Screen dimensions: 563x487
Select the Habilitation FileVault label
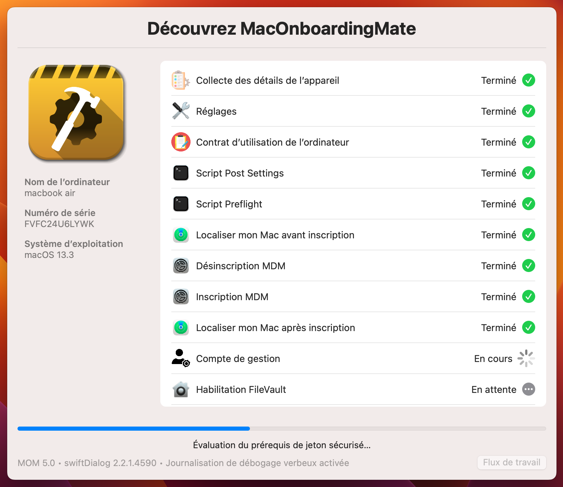click(241, 389)
